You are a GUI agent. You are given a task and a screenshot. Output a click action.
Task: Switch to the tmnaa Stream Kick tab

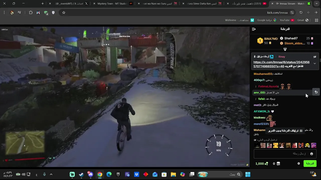(x=291, y=3)
